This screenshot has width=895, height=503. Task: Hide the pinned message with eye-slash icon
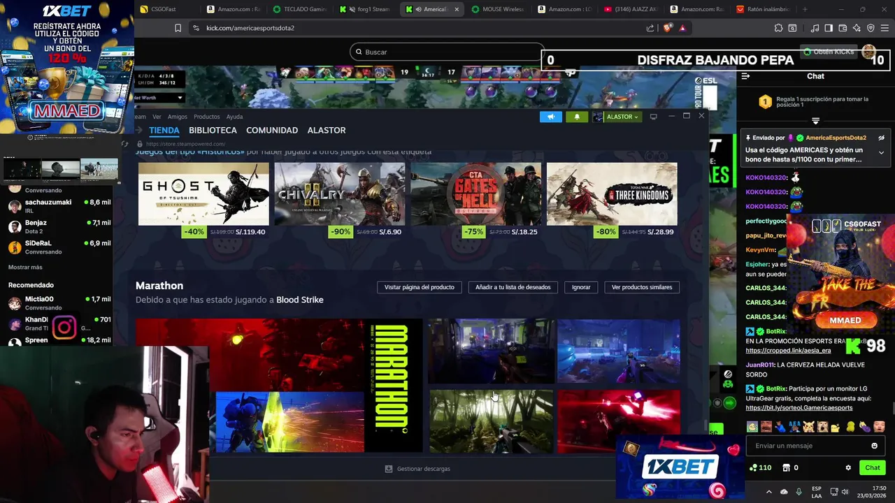[x=881, y=138]
